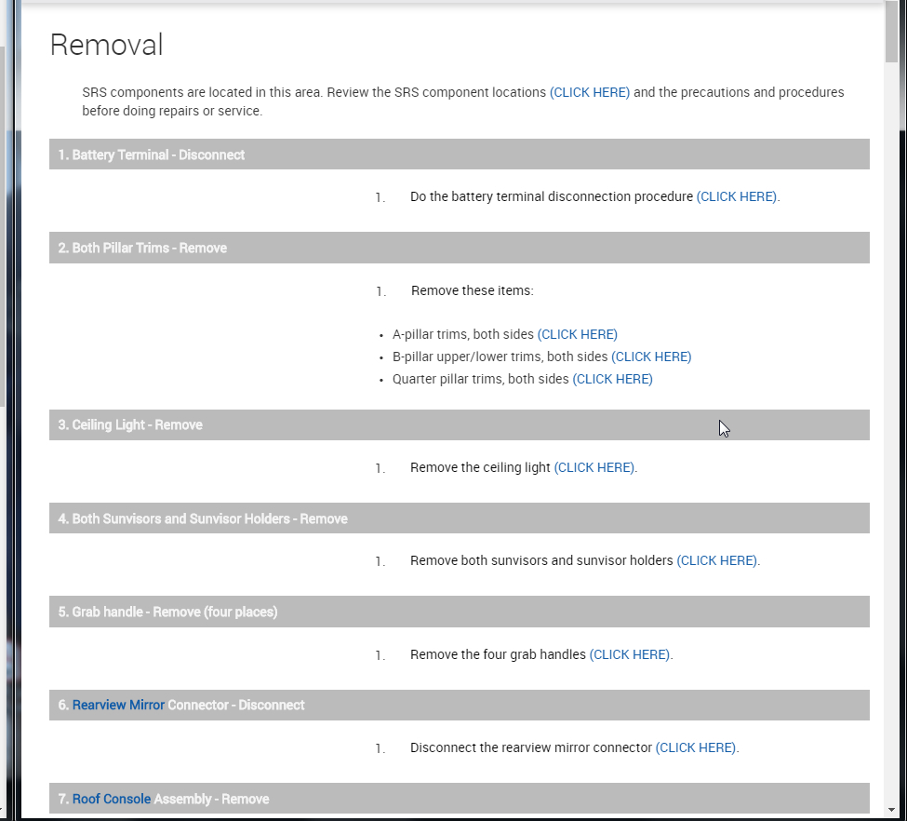This screenshot has width=907, height=821.
Task: Click 'Assembly - Remove' text in step 7 header
Action: [x=211, y=799]
